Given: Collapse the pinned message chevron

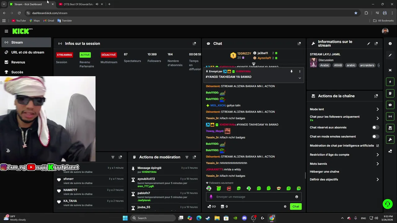Looking at the screenshot, I should pyautogui.click(x=300, y=78).
